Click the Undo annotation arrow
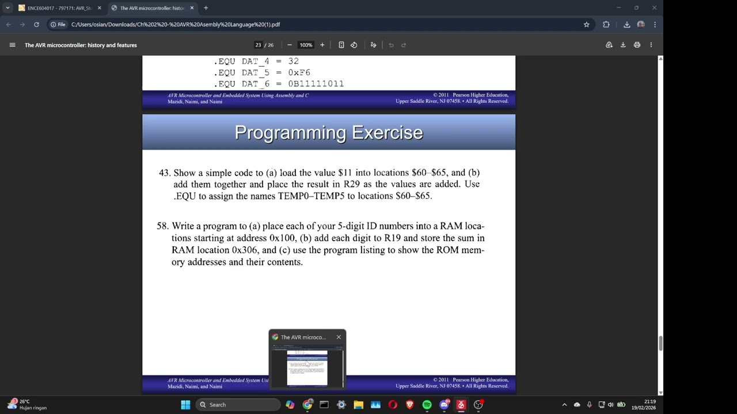This screenshot has height=414, width=737. coord(391,45)
